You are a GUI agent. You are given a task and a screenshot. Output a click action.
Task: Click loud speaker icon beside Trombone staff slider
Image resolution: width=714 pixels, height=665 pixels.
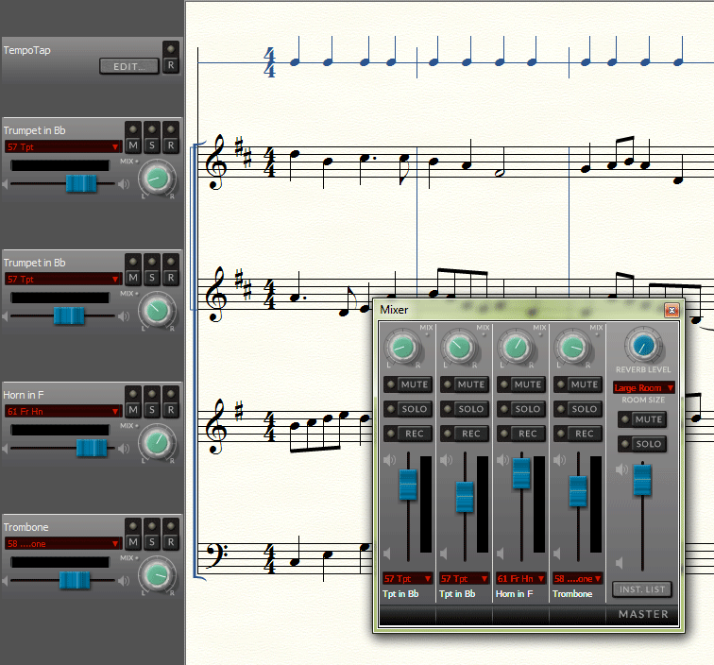point(124,580)
